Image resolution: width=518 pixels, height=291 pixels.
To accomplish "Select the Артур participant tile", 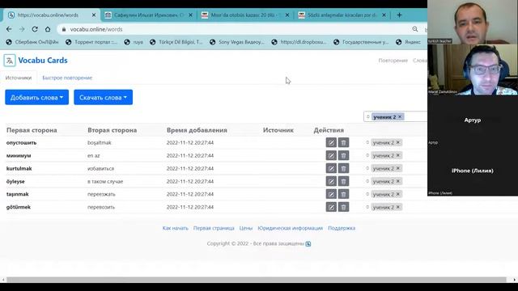I will (473, 120).
